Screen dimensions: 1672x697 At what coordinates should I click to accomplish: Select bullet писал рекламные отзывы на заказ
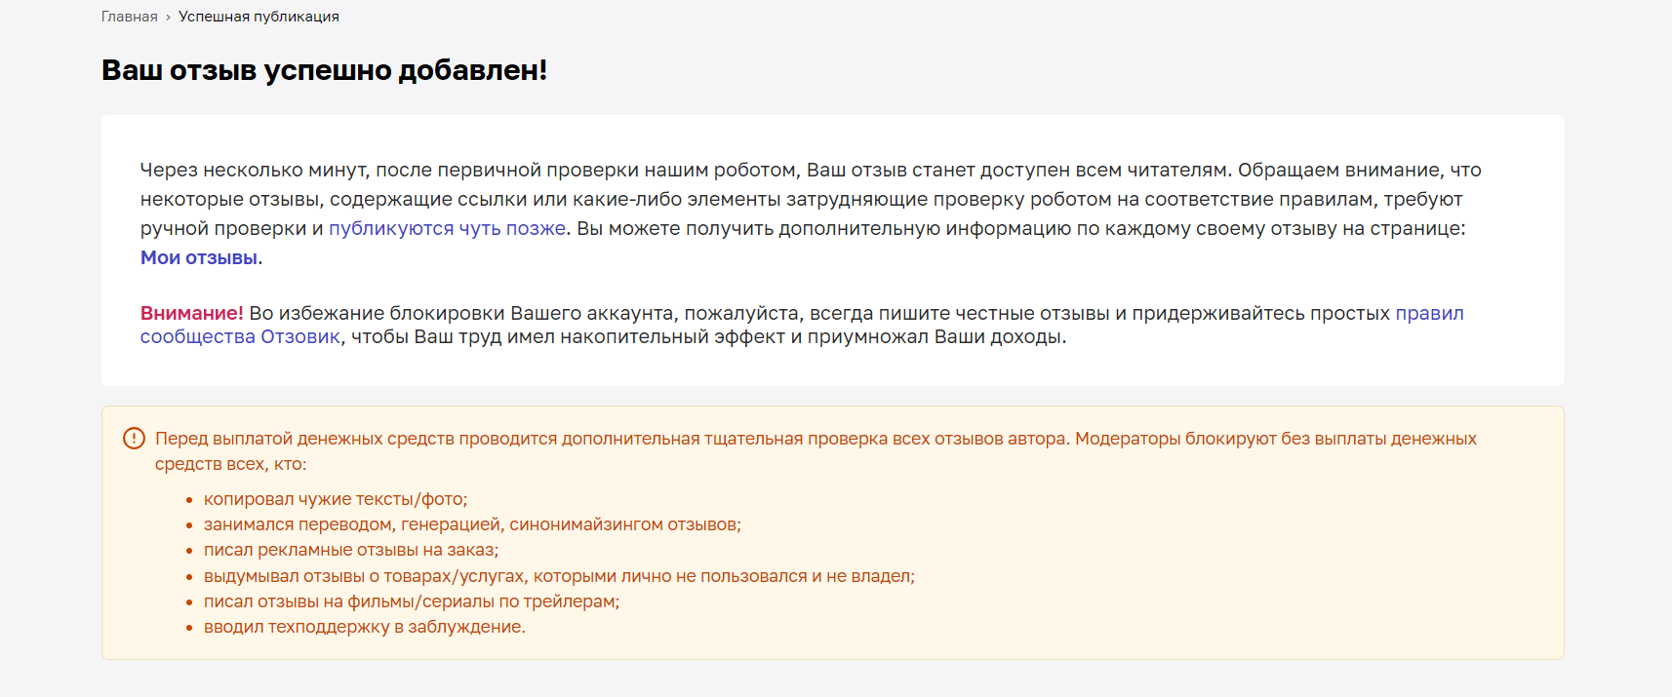(351, 550)
